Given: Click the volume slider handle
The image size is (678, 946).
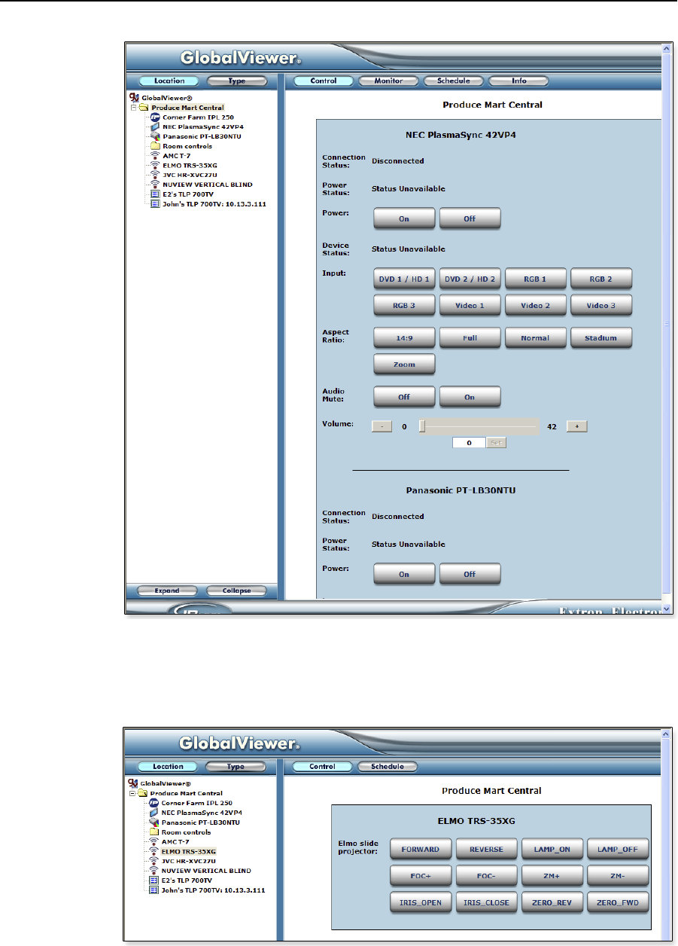Looking at the screenshot, I should point(422,426).
